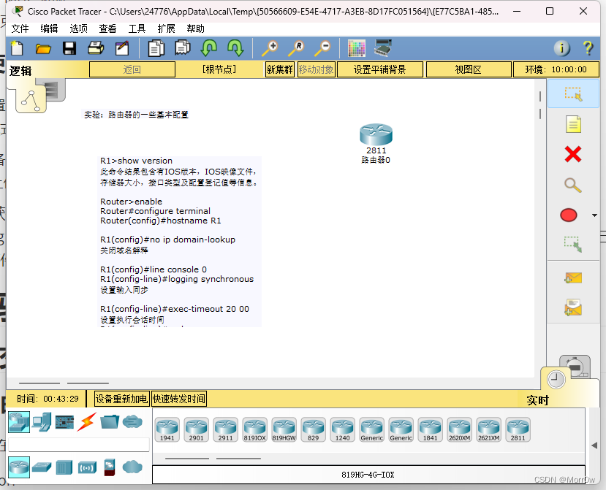Open the custom devices dialog icon
The width and height of the screenshot is (606, 490).
[383, 48]
